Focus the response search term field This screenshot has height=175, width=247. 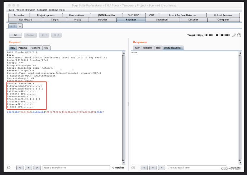click(x=197, y=167)
